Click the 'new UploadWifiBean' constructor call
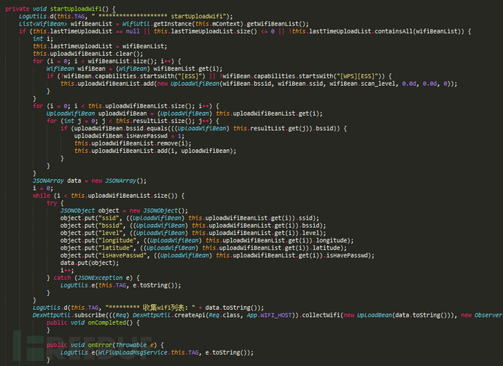 (188, 84)
